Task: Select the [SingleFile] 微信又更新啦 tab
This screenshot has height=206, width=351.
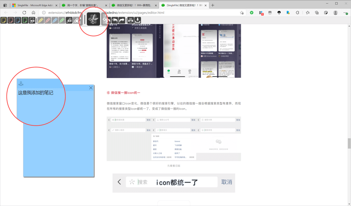Action: pyautogui.click(x=184, y=5)
